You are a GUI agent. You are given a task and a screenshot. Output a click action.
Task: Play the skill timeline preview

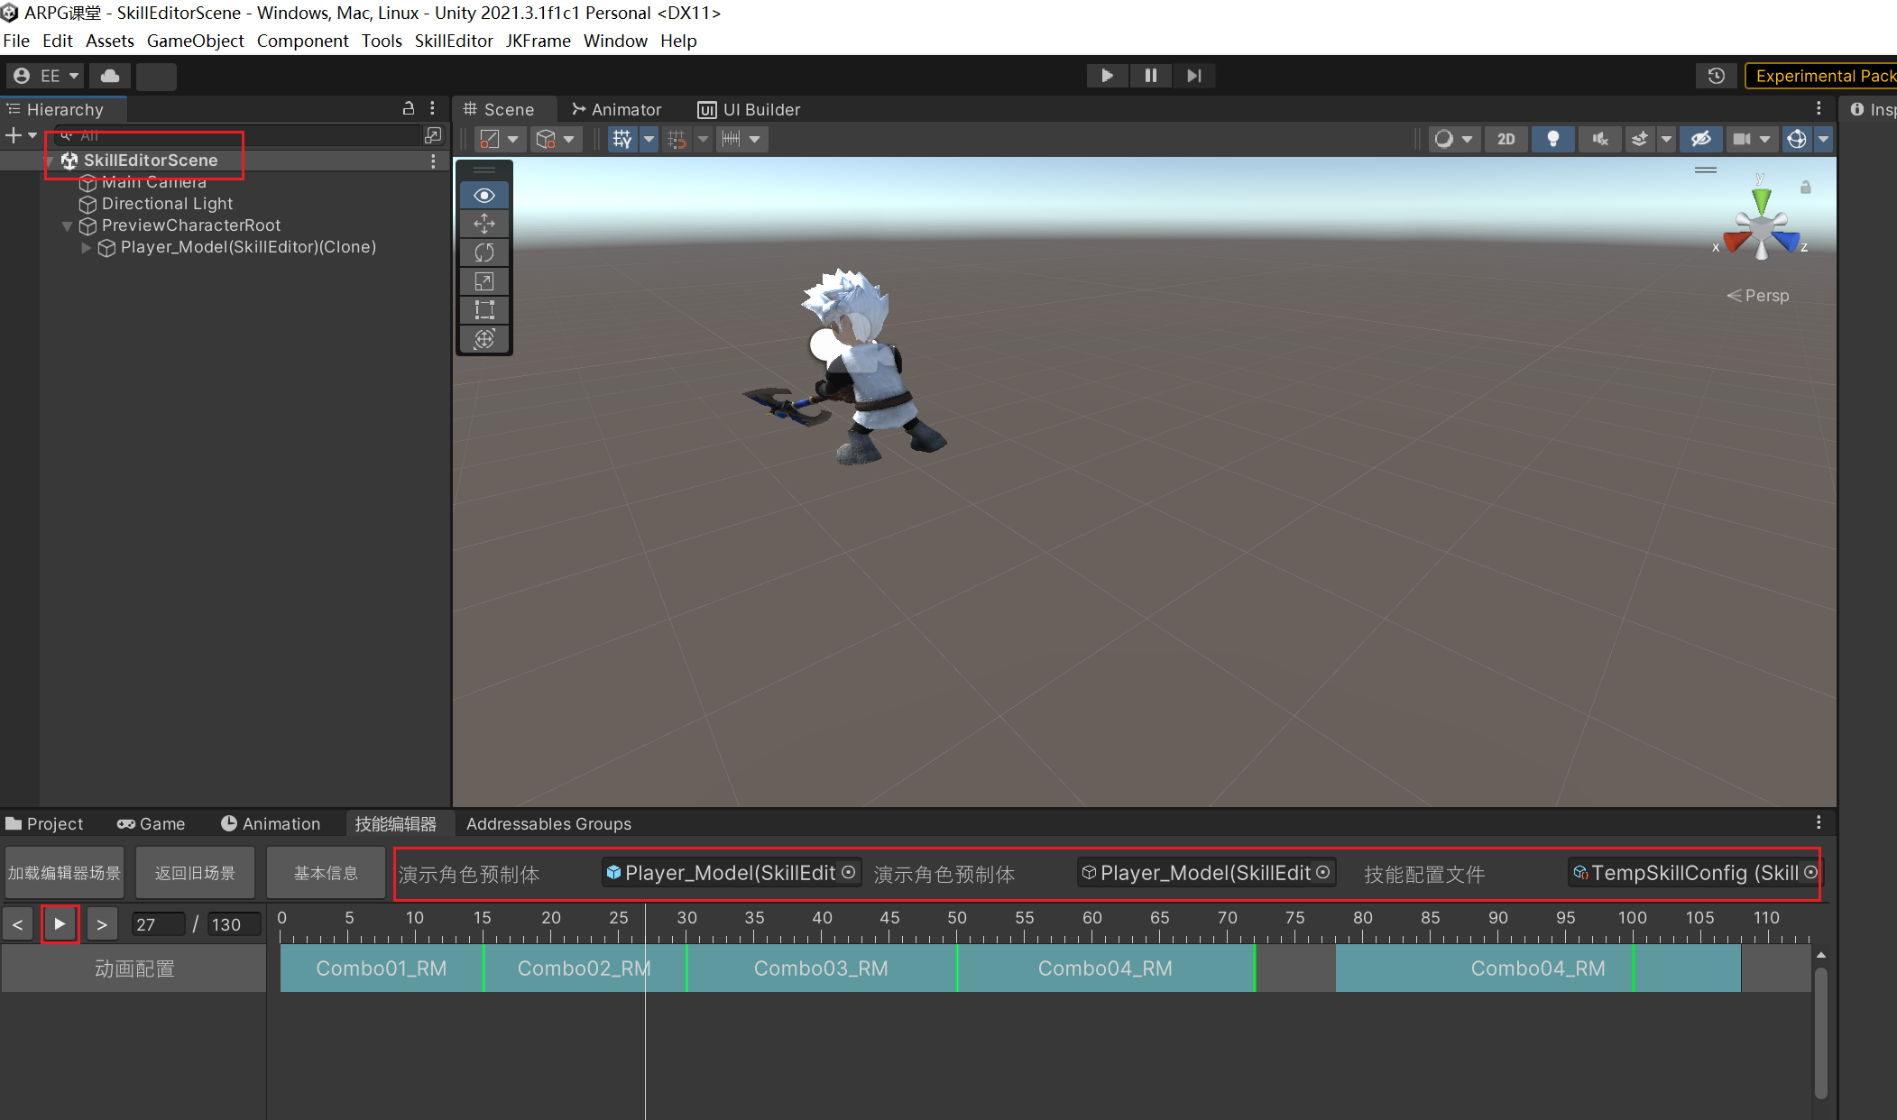tap(60, 923)
